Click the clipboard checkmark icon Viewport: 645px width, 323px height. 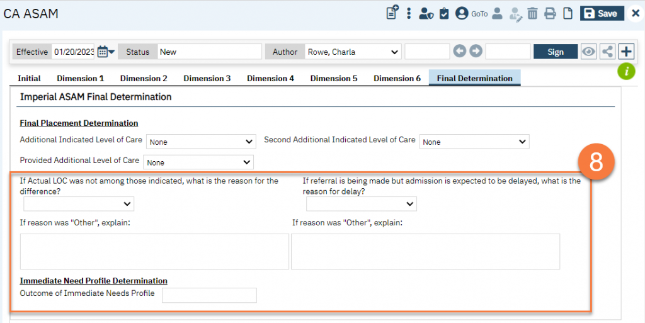(x=444, y=13)
